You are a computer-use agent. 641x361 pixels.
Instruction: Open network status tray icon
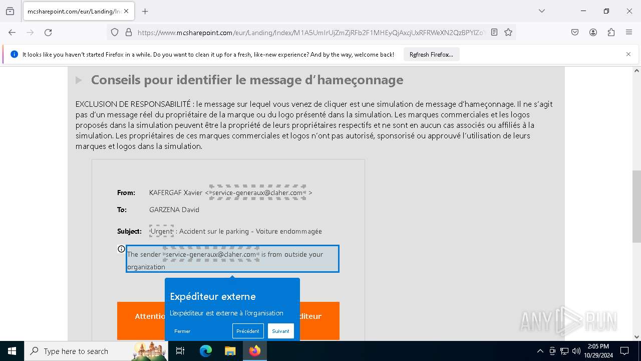click(x=564, y=351)
